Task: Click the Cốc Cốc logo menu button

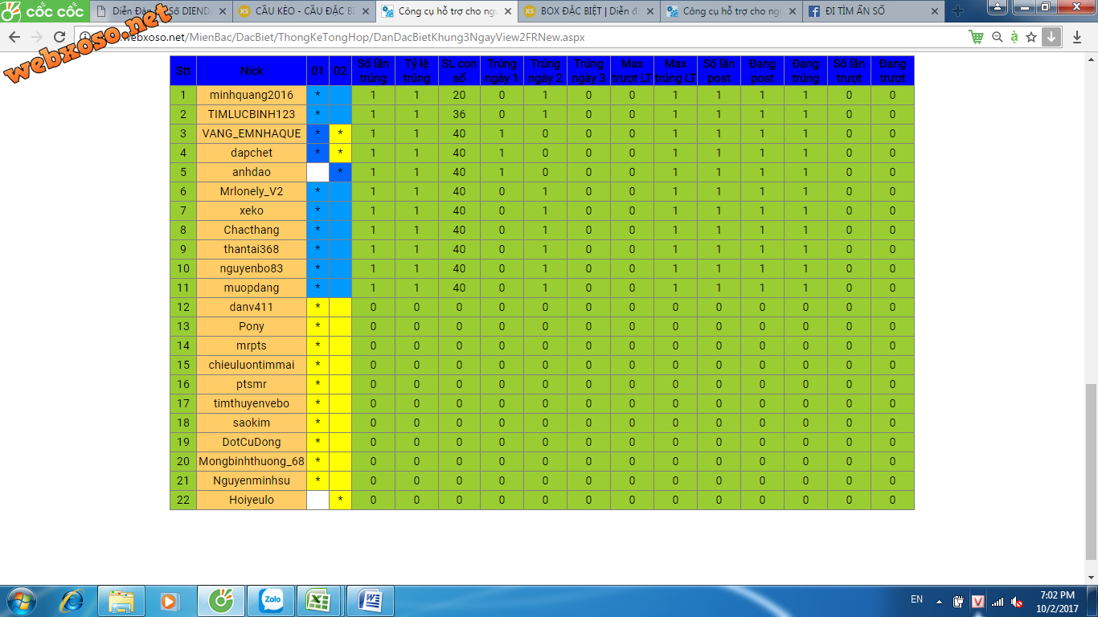Action: click(43, 10)
